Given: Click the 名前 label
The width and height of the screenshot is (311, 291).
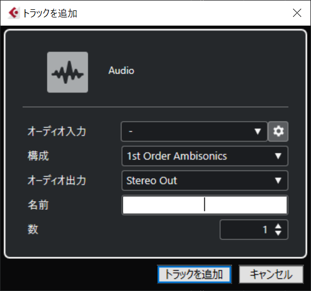Looking at the screenshot, I should pyautogui.click(x=38, y=205).
